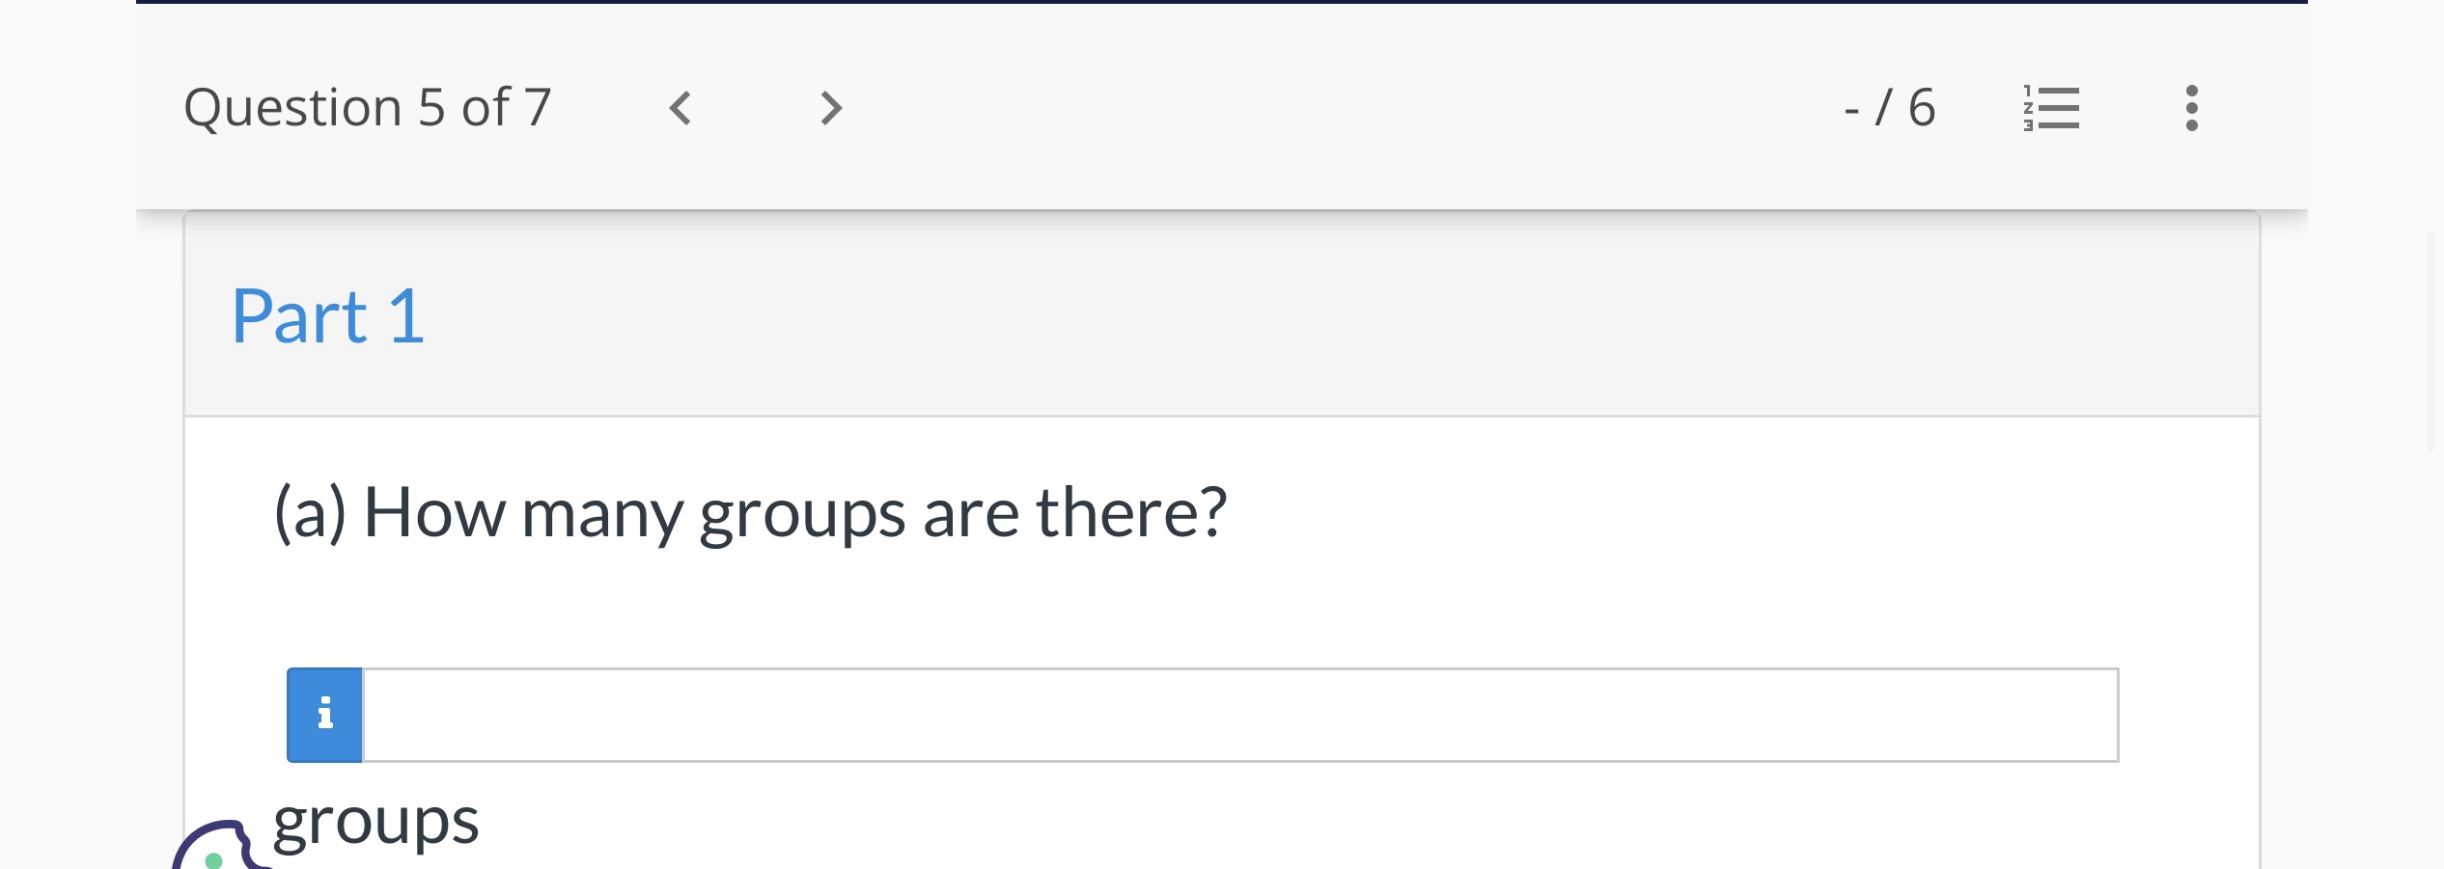Select the previous question chevron arrow

[x=680, y=108]
